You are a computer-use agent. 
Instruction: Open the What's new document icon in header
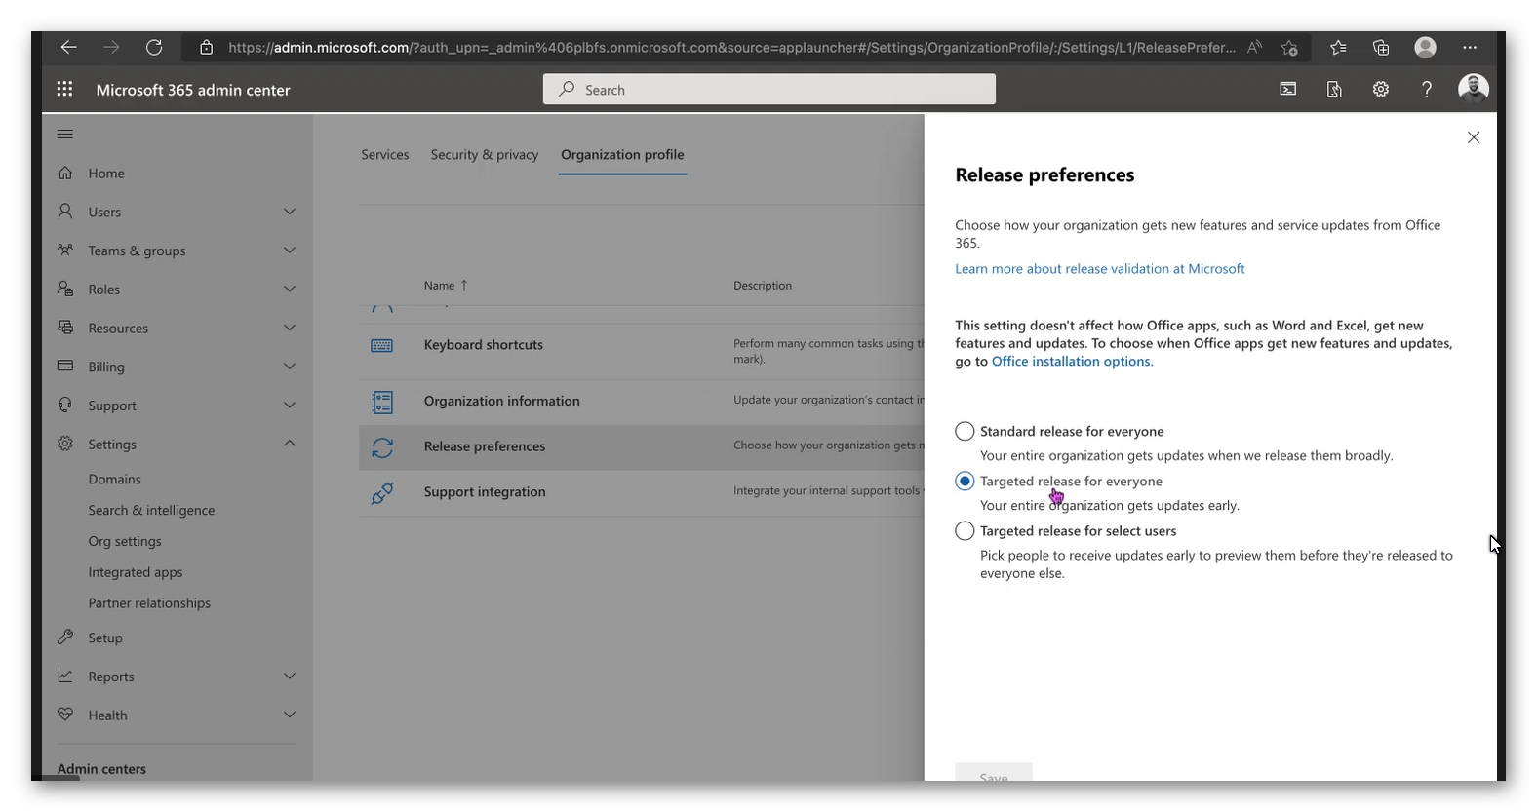point(1334,90)
